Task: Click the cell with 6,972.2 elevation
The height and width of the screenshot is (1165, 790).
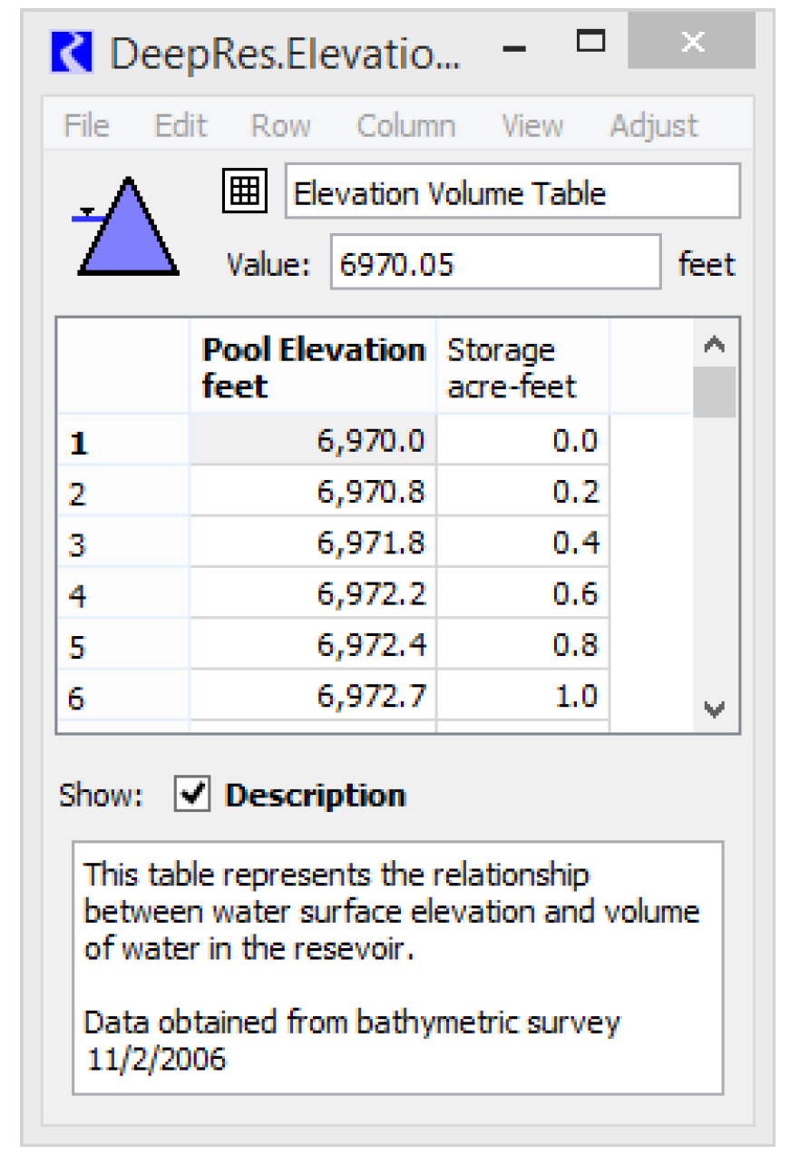Action: click(x=313, y=594)
